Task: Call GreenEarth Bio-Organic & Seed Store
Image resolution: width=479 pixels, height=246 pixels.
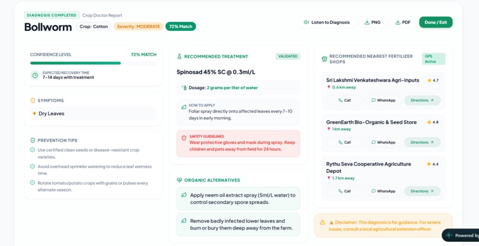Action: tap(344, 143)
